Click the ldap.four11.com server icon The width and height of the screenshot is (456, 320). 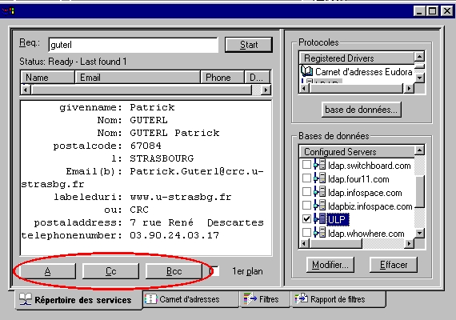click(x=320, y=178)
